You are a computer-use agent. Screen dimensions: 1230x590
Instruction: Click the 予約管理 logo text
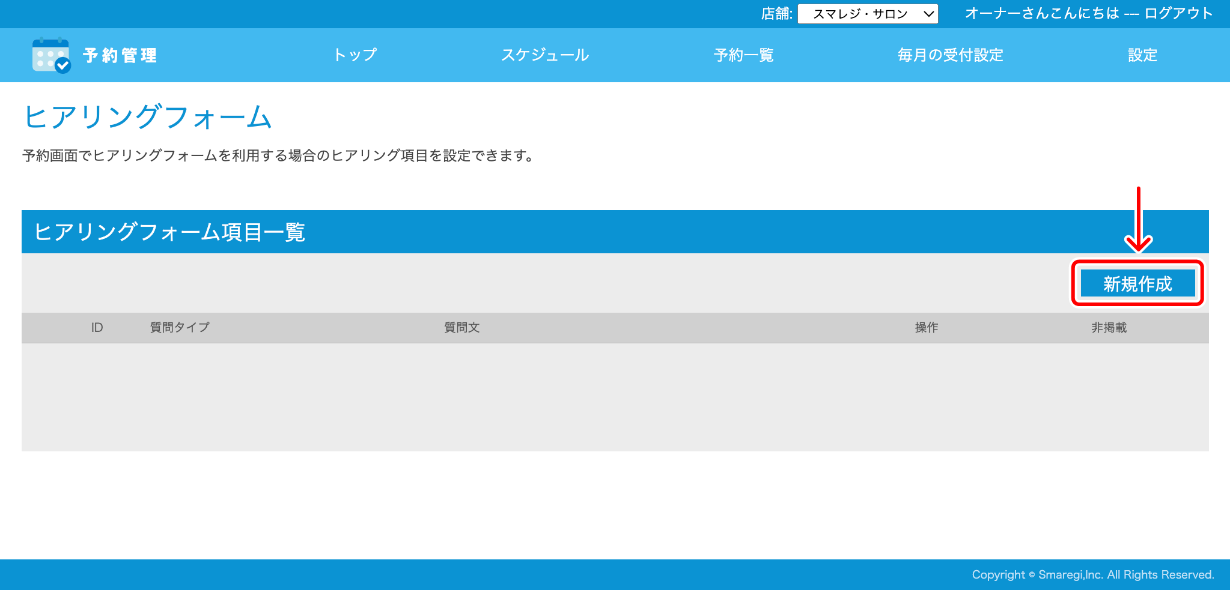(x=120, y=56)
